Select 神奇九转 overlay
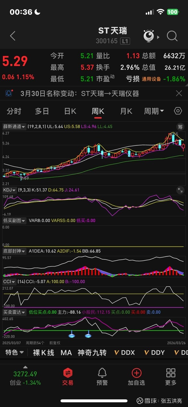The image size is (188, 407). point(92,353)
